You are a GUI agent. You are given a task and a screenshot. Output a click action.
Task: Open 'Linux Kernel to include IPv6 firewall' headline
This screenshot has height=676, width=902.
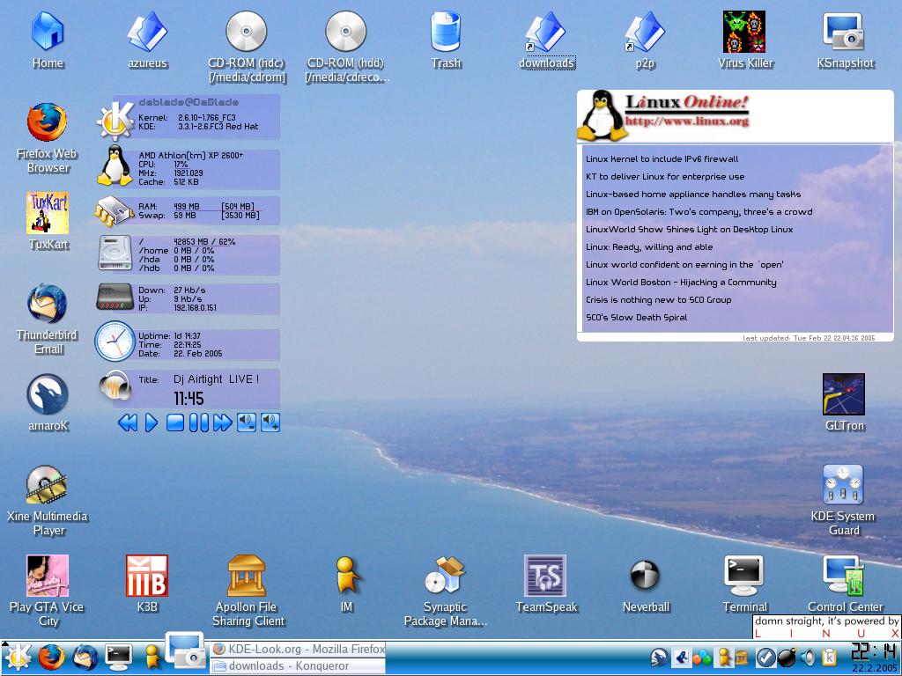point(662,158)
